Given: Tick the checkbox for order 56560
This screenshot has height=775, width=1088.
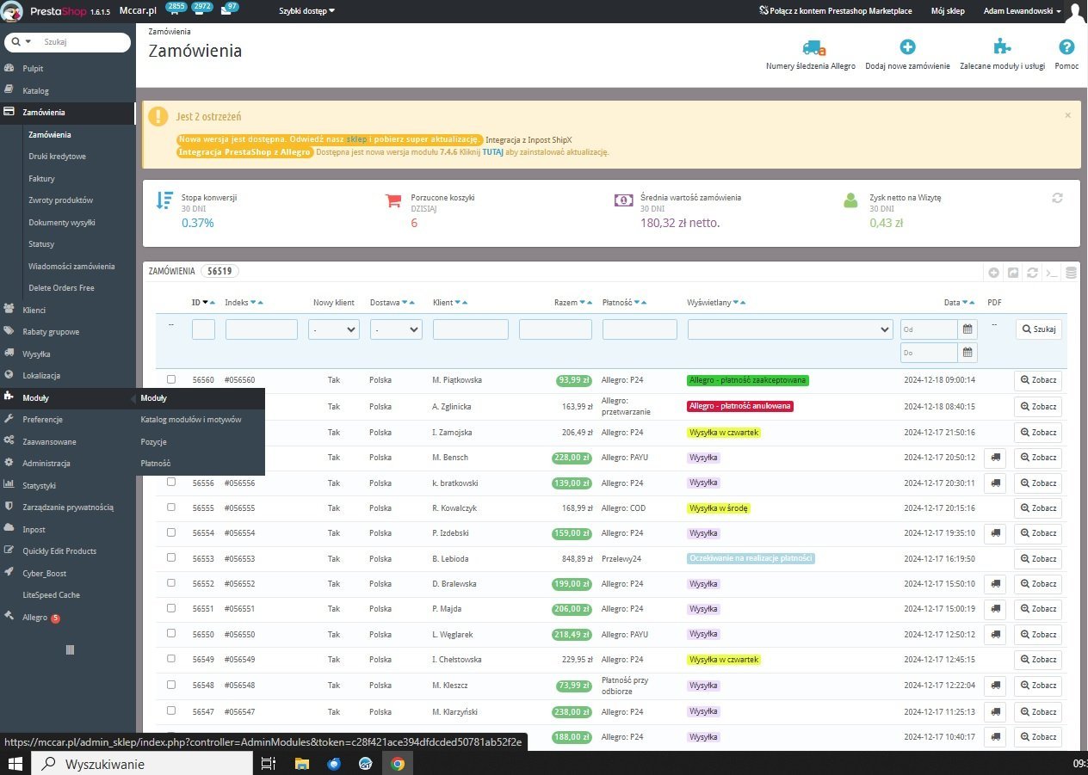Looking at the screenshot, I should 171,379.
